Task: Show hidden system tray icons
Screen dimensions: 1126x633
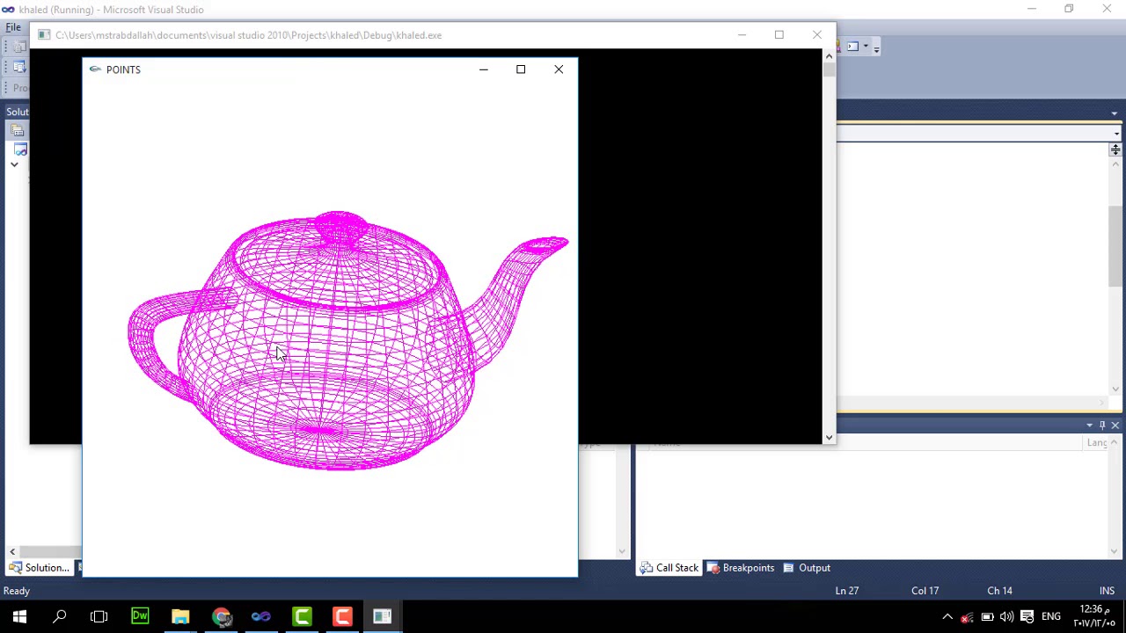Action: point(947,616)
